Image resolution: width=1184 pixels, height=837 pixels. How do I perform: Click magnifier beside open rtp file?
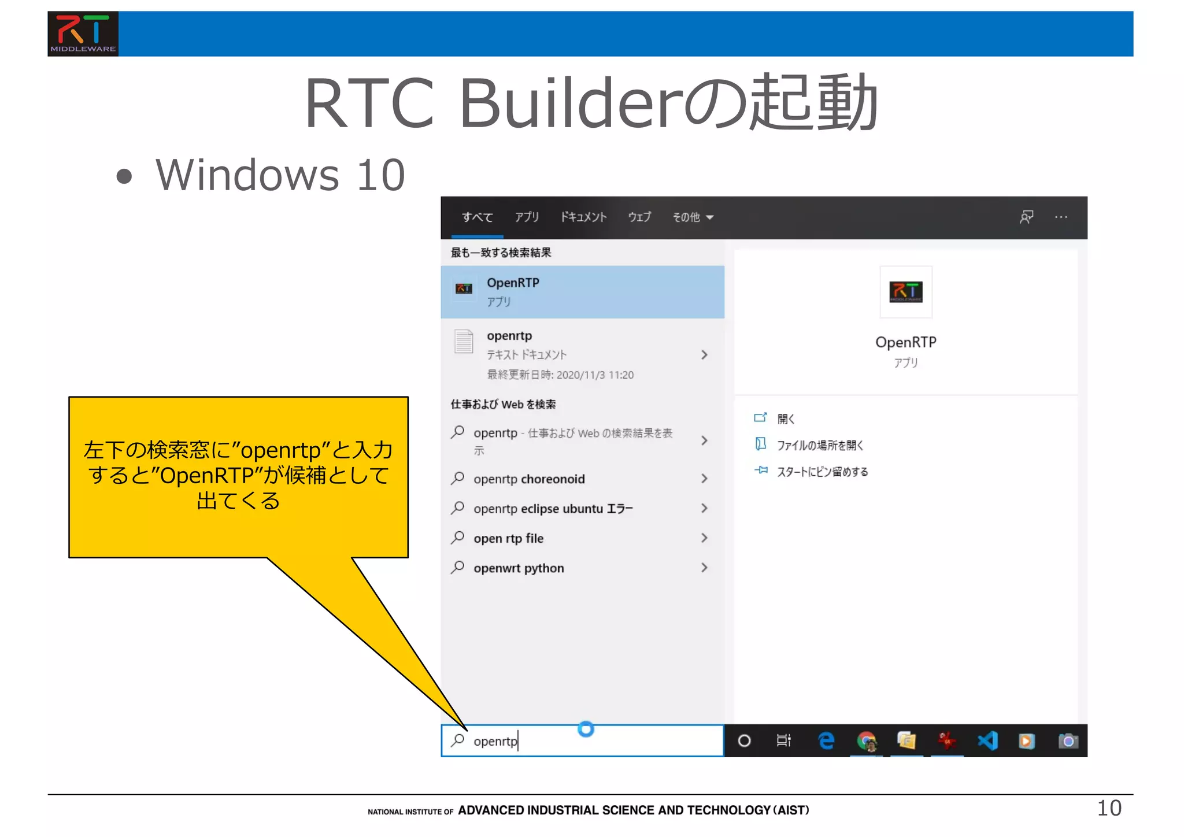tap(458, 538)
